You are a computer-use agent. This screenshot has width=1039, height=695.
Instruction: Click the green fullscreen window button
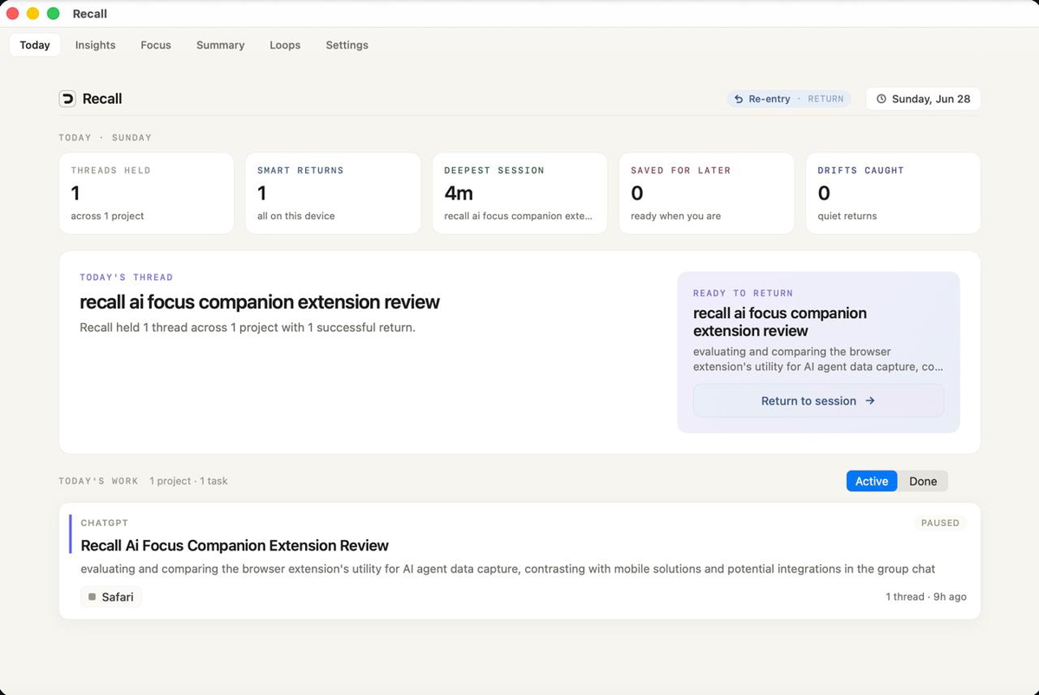coord(54,13)
